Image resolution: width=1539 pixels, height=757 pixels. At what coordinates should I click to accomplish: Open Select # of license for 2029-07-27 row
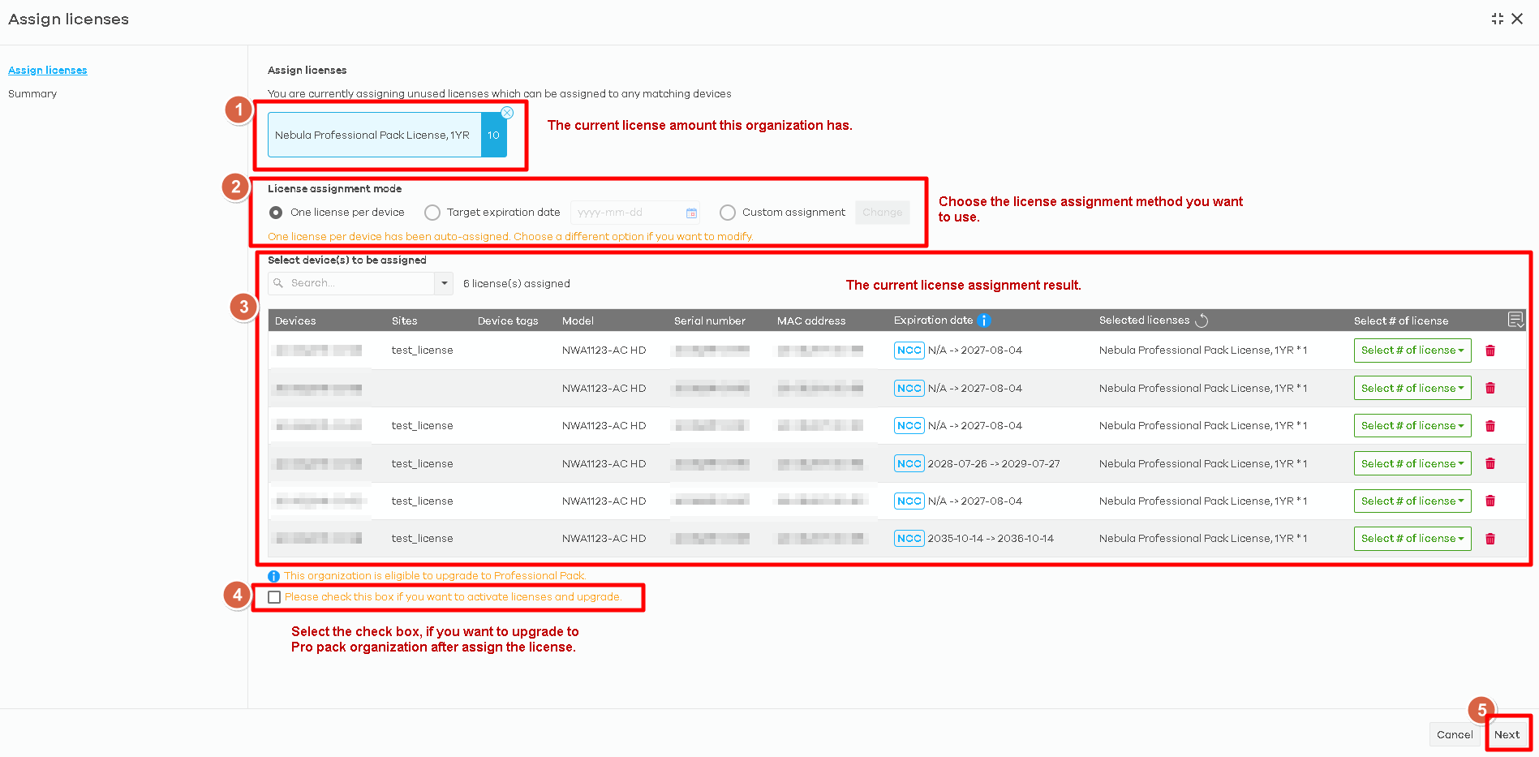point(1412,463)
